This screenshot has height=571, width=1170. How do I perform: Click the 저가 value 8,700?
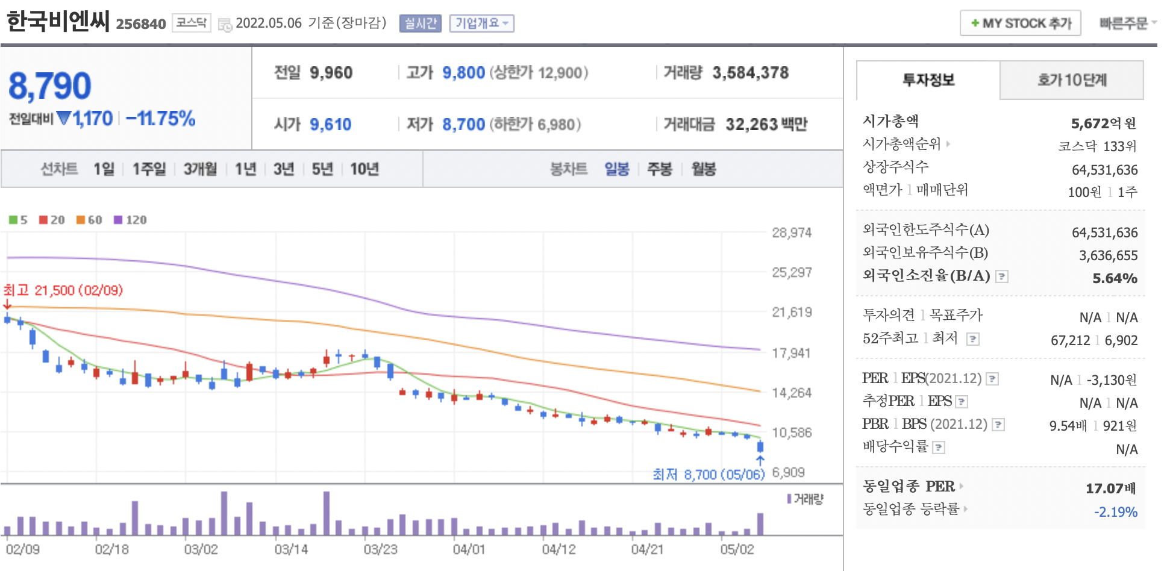463,125
